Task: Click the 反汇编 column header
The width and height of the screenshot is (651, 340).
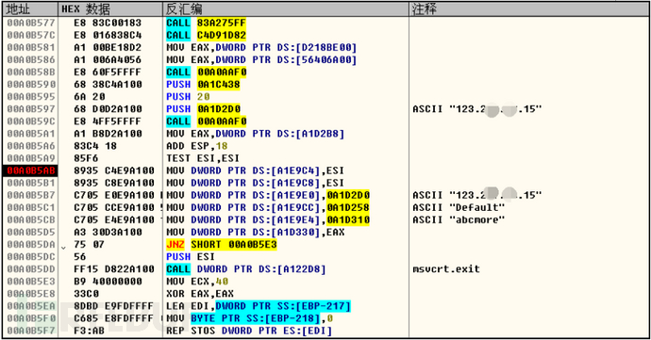Action: tap(285, 9)
